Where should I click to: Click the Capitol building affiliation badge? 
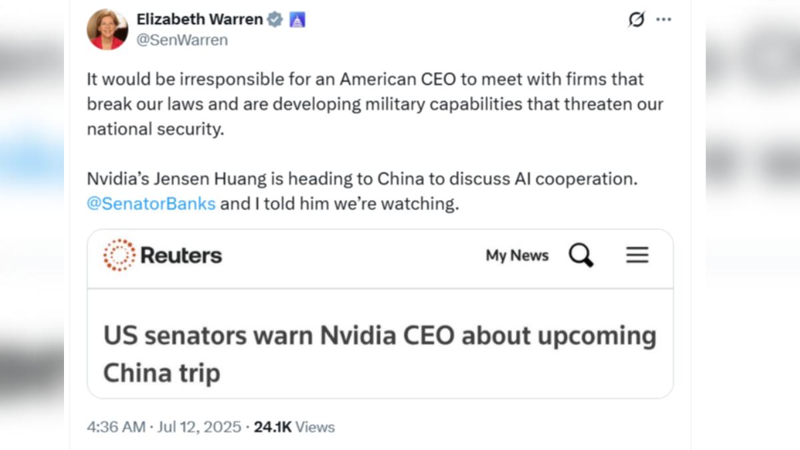pyautogui.click(x=297, y=20)
